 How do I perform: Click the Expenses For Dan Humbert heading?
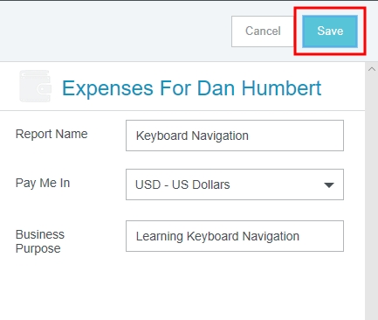[191, 88]
